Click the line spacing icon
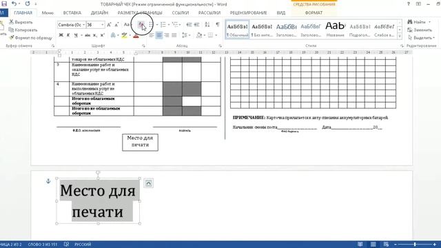This screenshot has height=248, width=441. 185,35
